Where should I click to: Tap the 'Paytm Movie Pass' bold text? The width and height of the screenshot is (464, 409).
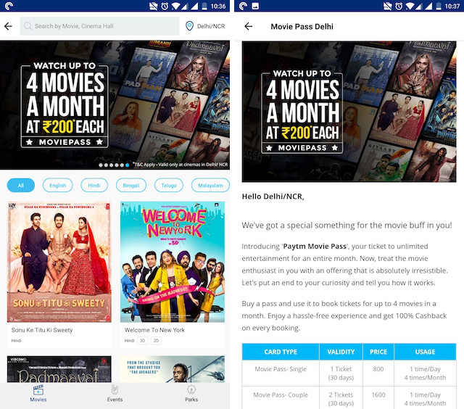[x=315, y=247]
